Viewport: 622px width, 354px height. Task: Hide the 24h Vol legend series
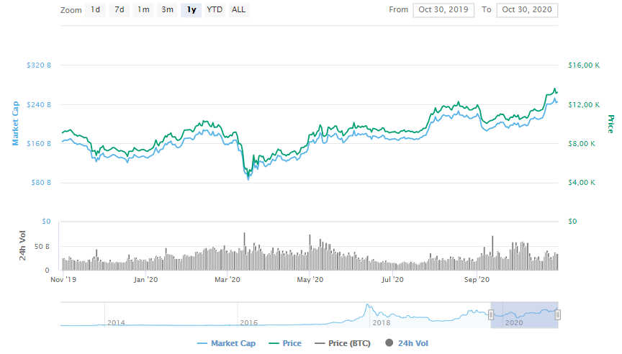click(x=407, y=344)
